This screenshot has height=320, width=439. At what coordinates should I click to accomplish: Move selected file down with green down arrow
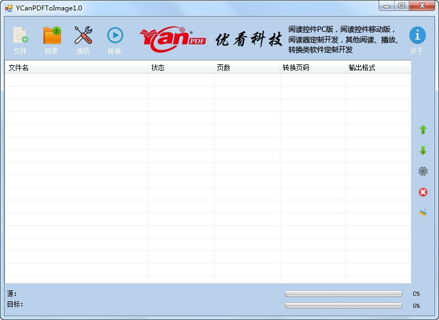point(423,150)
